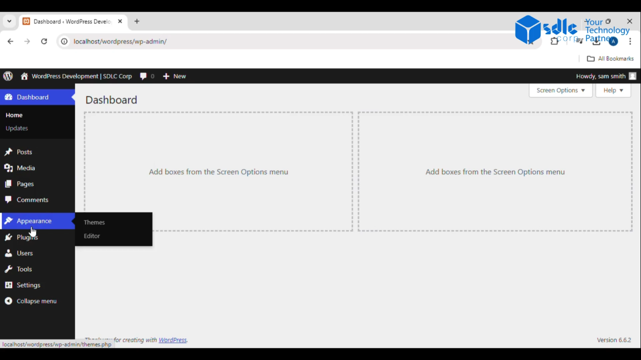The image size is (641, 360).
Task: Select Dashboard in the sidebar menu
Action: [38, 97]
